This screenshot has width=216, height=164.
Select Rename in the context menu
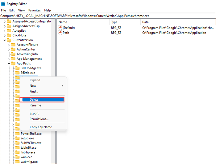click(x=35, y=105)
